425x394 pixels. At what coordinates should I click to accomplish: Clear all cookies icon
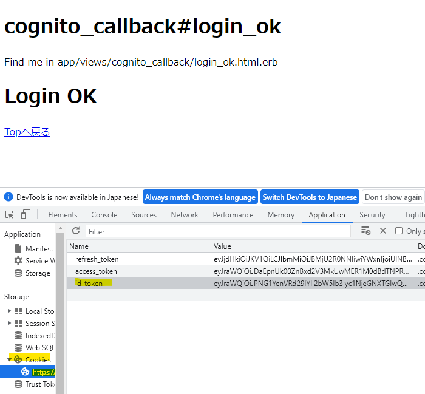point(365,231)
